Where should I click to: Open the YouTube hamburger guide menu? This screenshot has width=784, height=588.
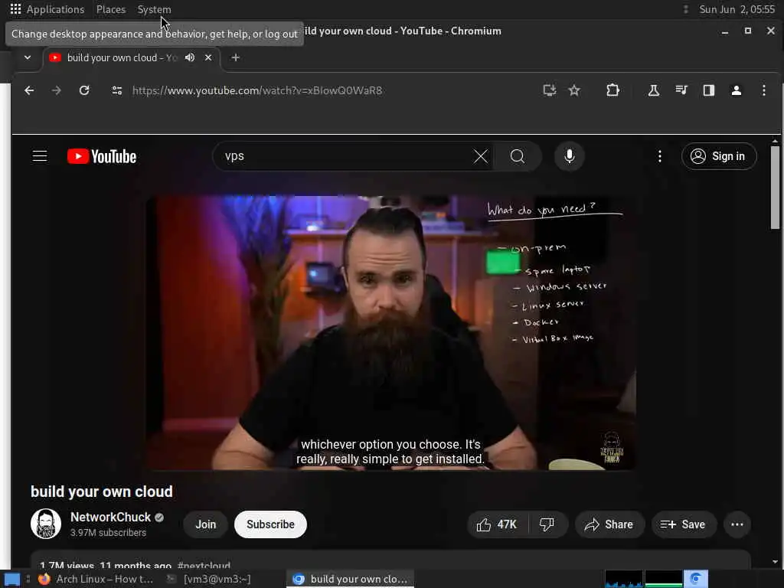tap(40, 156)
